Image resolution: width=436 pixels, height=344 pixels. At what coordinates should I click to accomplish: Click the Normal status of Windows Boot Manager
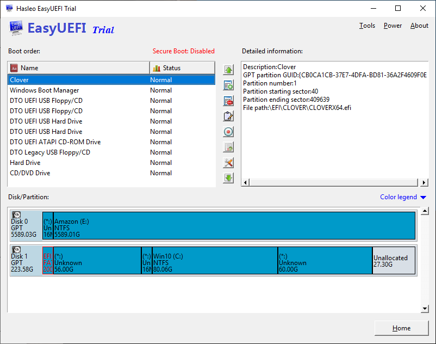(x=161, y=90)
